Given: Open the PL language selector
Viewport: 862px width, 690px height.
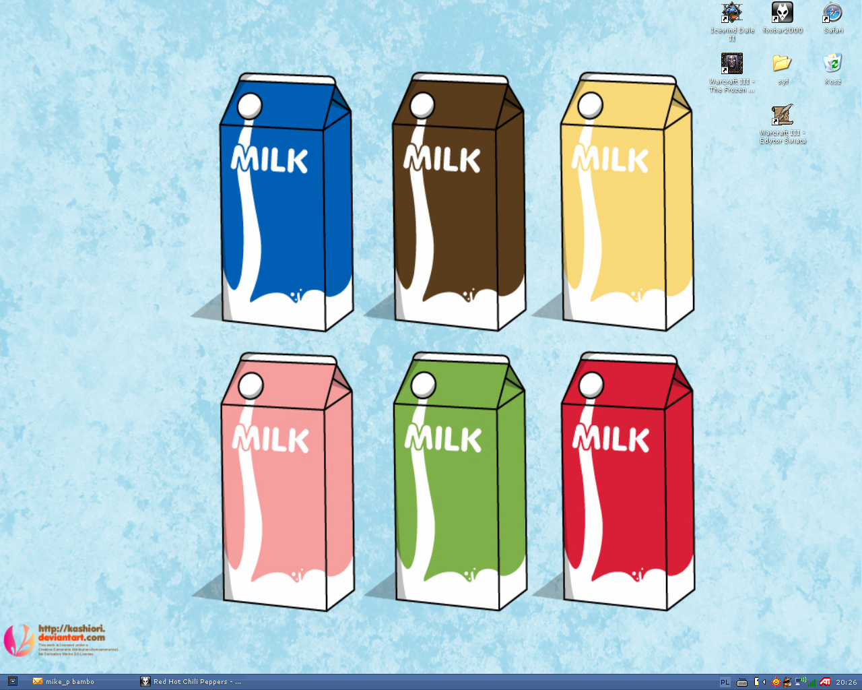Looking at the screenshot, I should [x=725, y=682].
